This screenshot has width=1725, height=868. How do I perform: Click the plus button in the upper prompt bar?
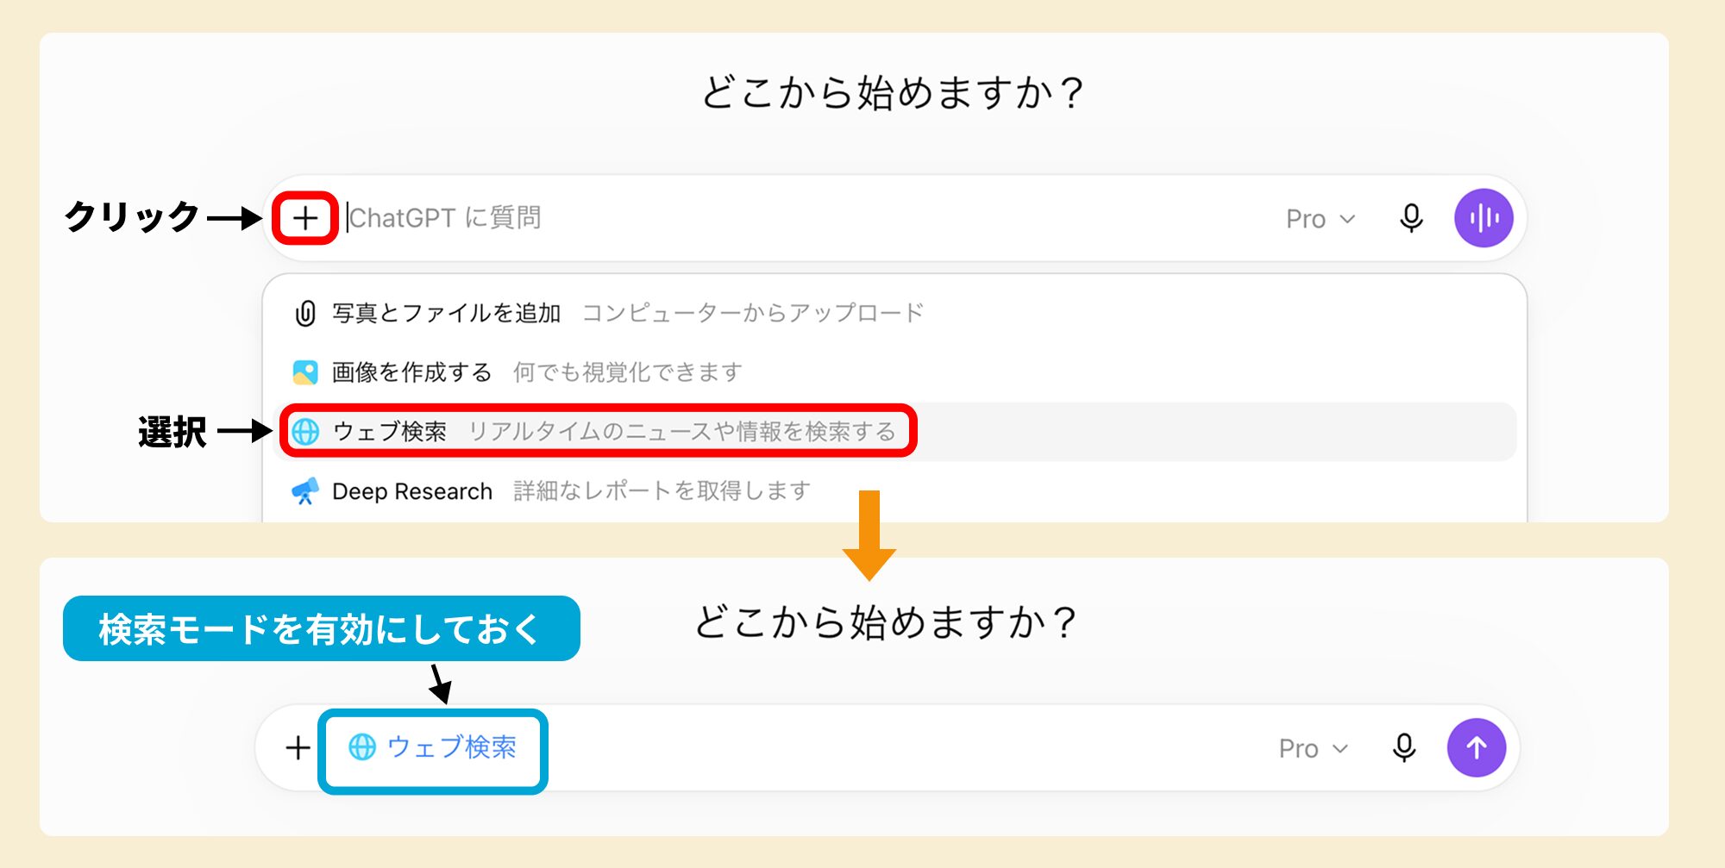[x=305, y=218]
